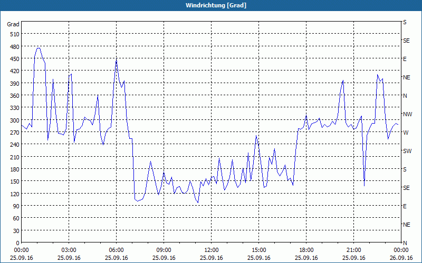
Task: Click the 150 degree axis label
Action: 15,181
